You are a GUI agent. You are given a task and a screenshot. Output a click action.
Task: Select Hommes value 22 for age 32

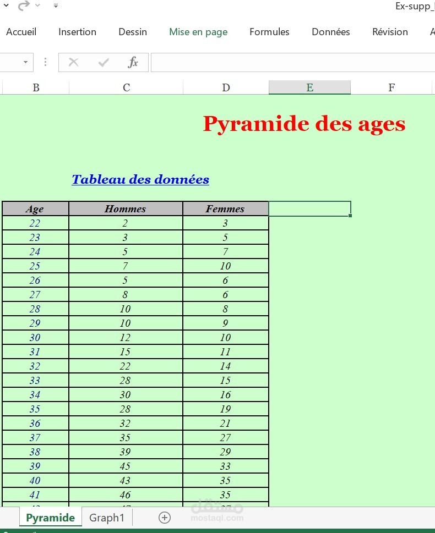(x=126, y=366)
